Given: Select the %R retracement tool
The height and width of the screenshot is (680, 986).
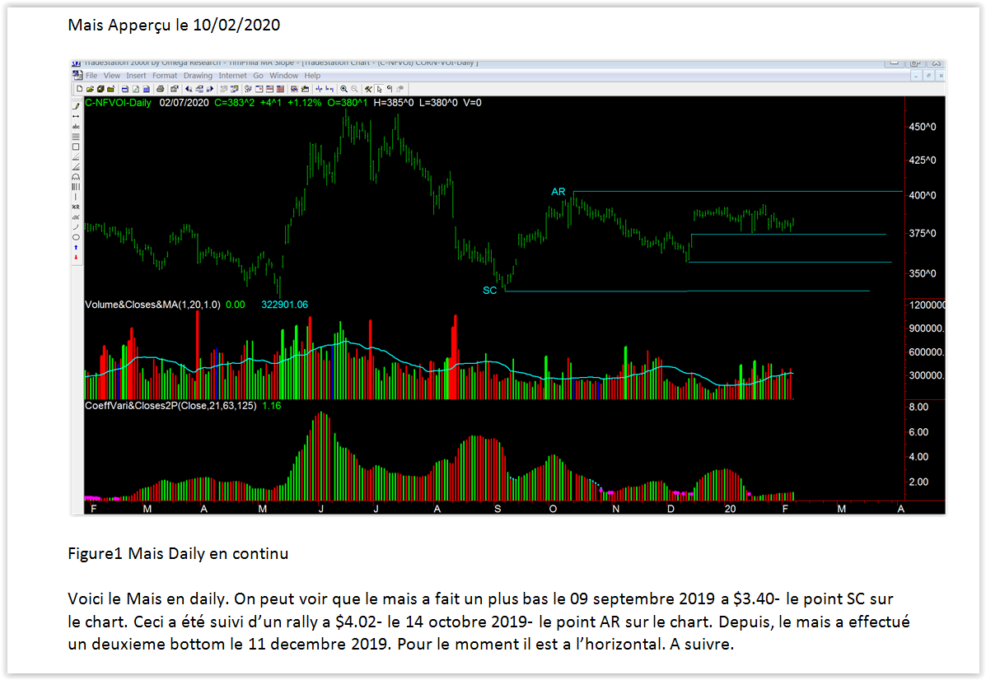Looking at the screenshot, I should tap(76, 207).
